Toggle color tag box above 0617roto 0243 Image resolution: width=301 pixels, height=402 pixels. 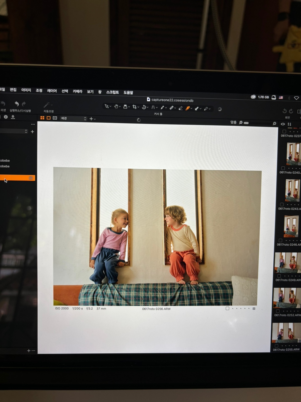[x=282, y=204]
